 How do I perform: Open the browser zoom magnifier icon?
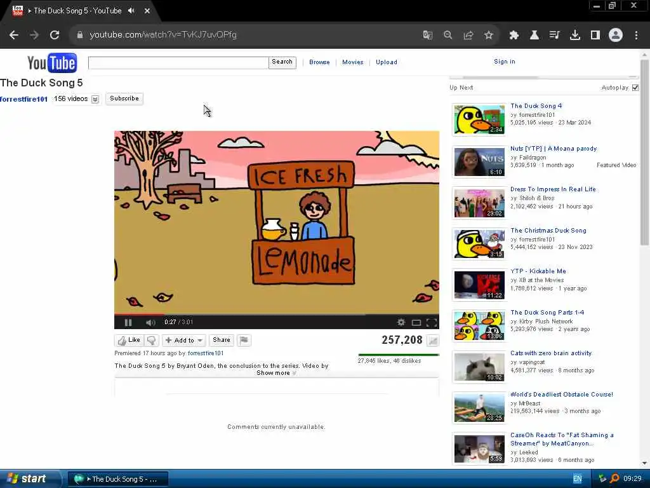point(448,35)
